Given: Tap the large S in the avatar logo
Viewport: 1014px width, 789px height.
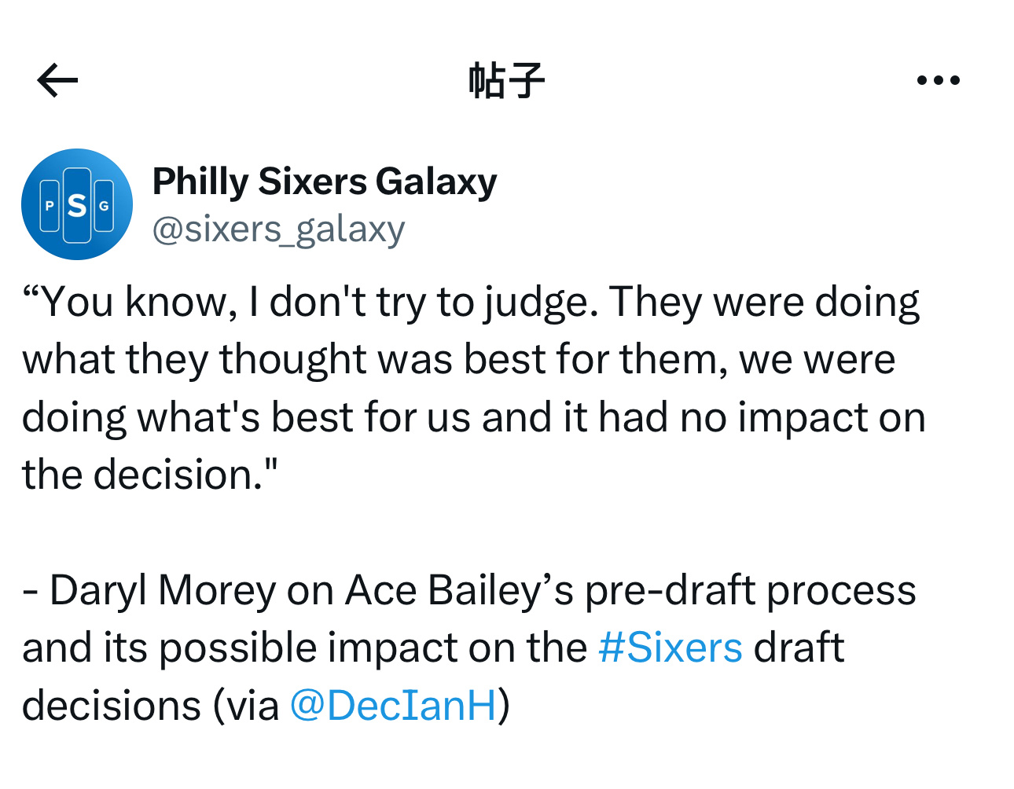Looking at the screenshot, I should pos(77,206).
